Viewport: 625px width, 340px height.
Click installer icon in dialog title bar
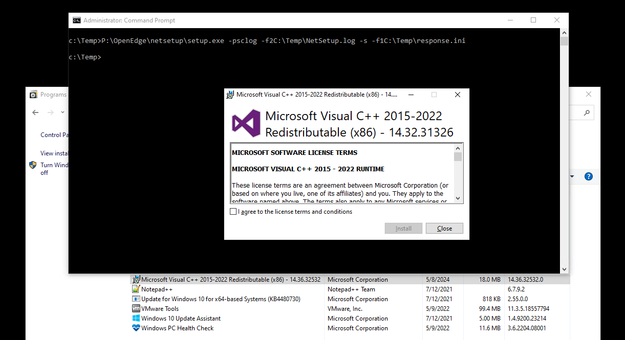point(231,95)
